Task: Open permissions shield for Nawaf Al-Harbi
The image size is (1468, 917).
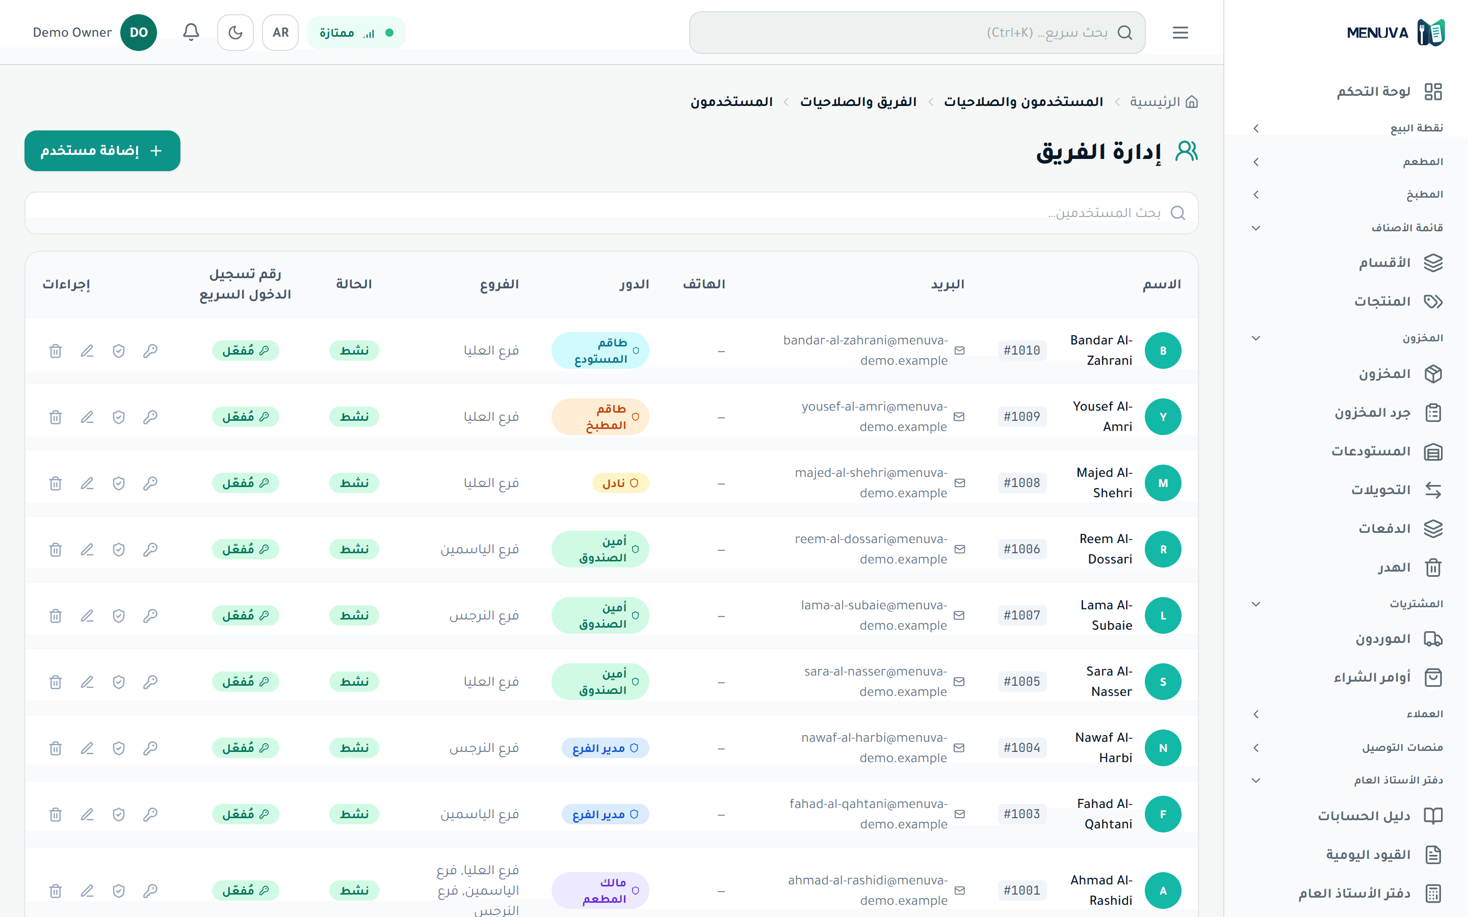Action: click(119, 748)
